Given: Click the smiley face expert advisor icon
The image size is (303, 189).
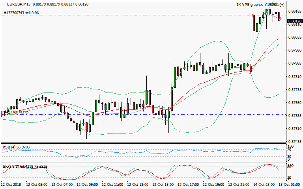Looking at the screenshot, I should click(282, 5).
